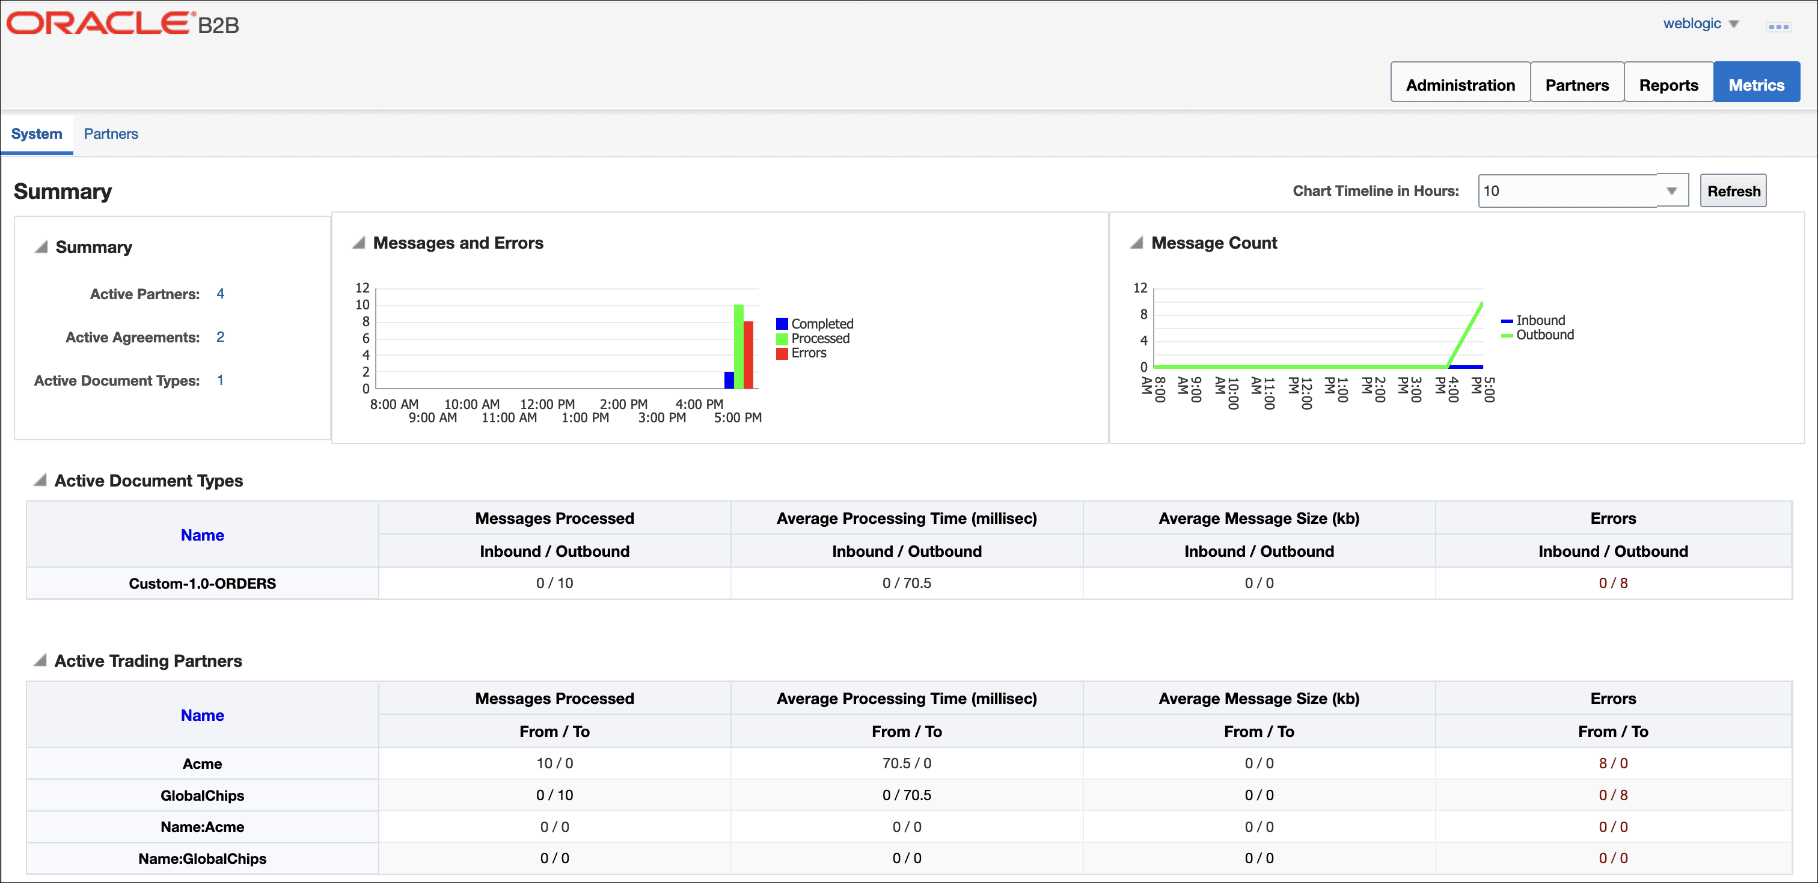Click the blue Completed legend swatch

tap(782, 324)
